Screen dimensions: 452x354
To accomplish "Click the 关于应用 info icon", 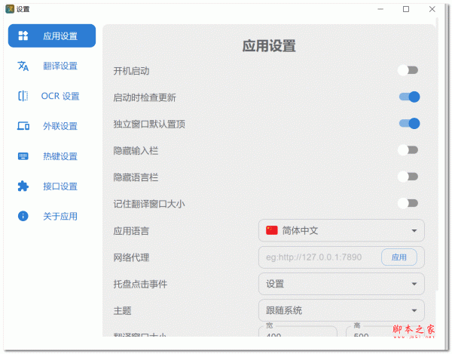I will 23,216.
